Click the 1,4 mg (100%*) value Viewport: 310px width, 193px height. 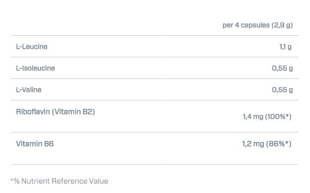pyautogui.click(x=267, y=117)
